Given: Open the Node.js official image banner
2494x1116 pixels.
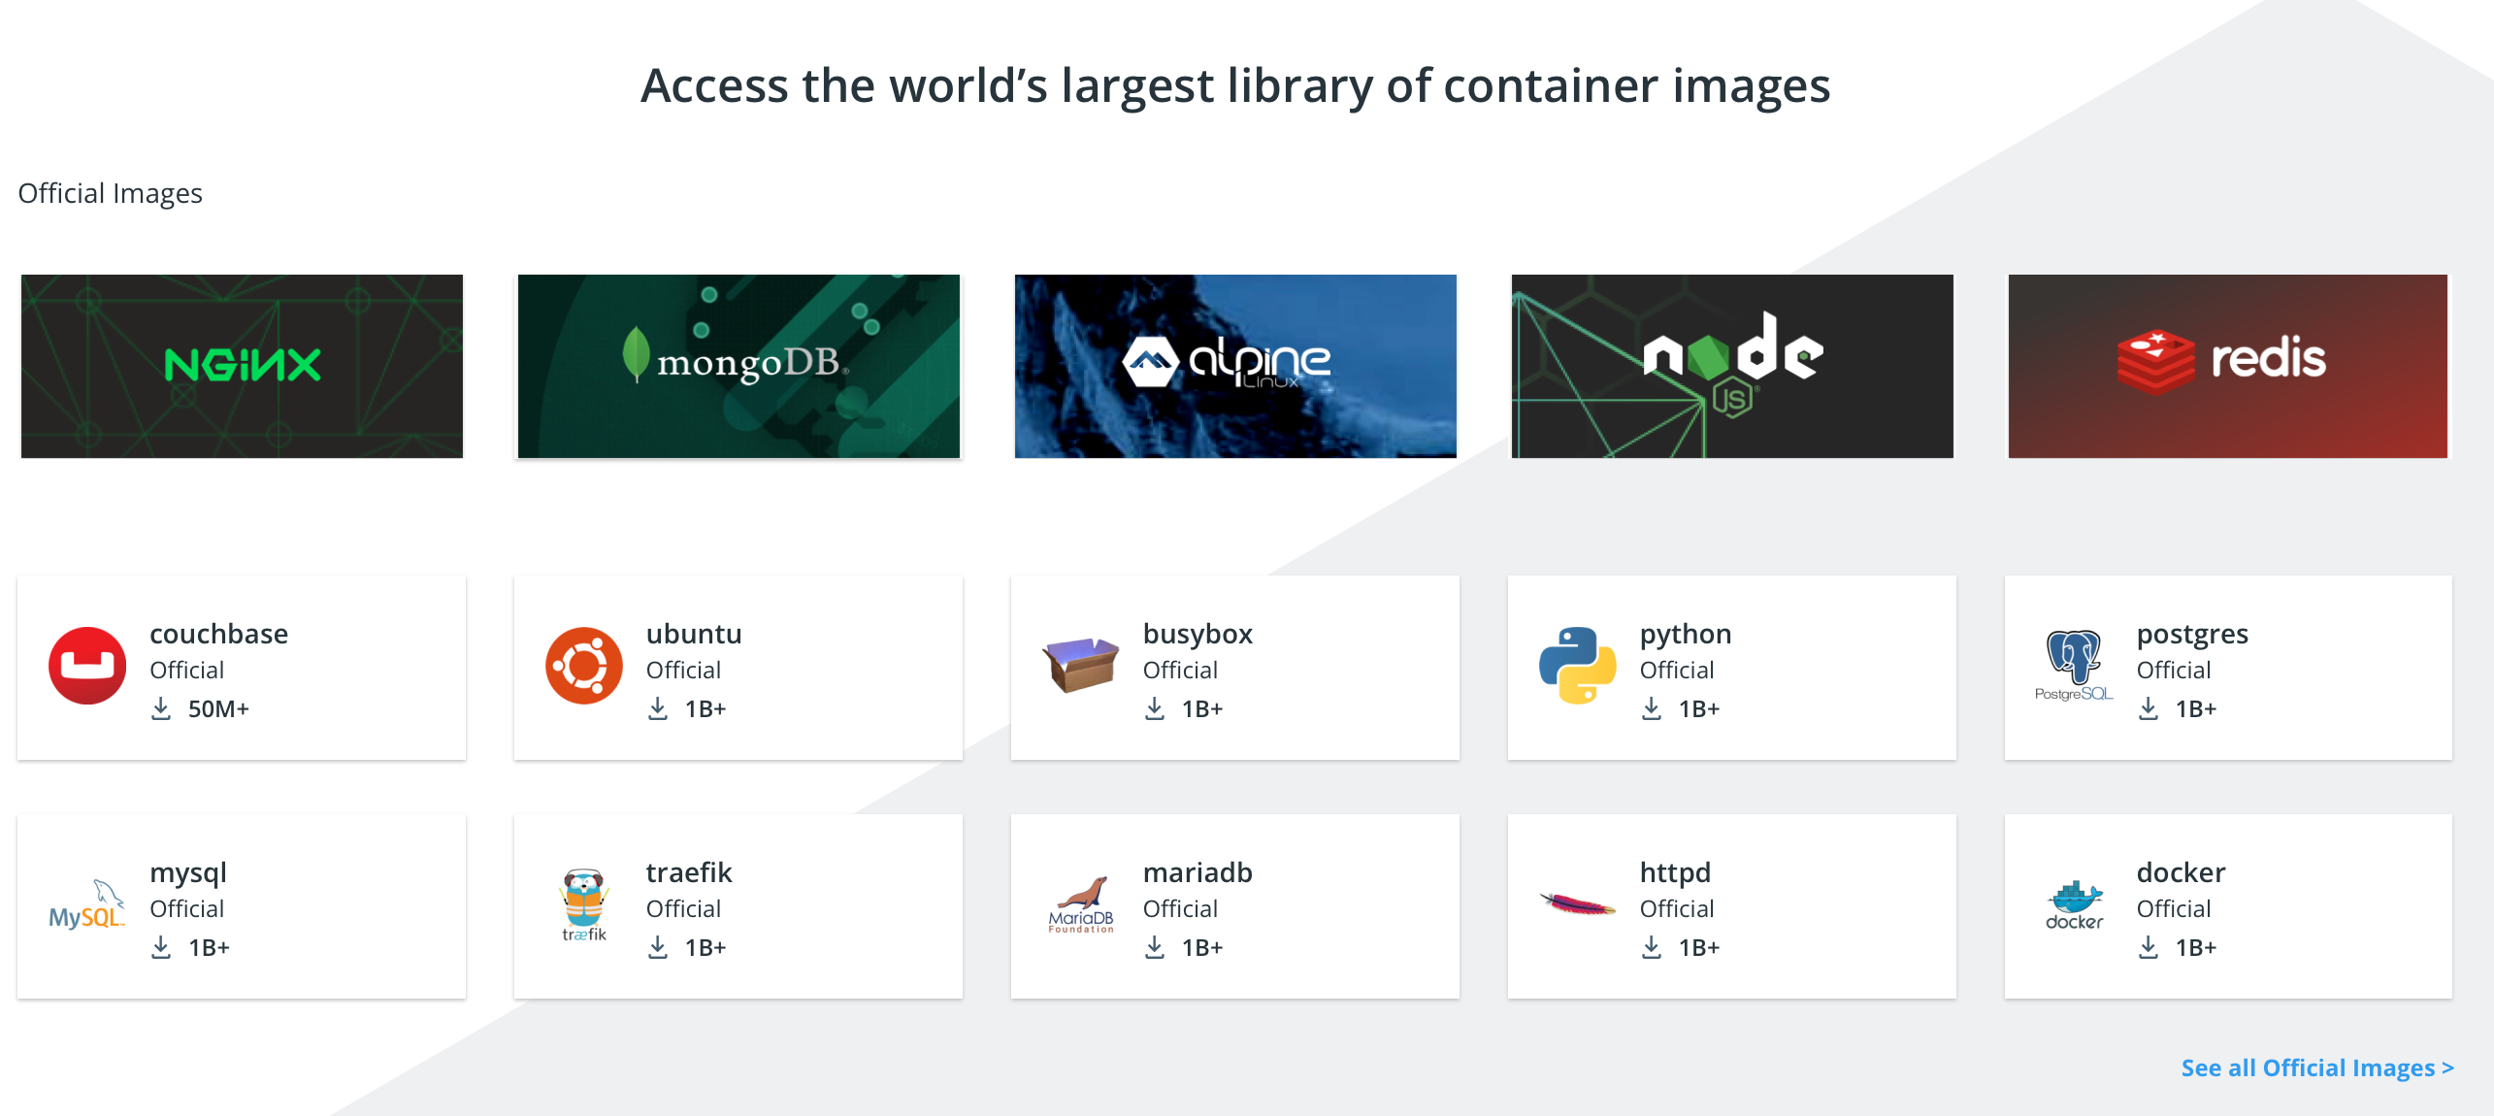Looking at the screenshot, I should (1732, 366).
